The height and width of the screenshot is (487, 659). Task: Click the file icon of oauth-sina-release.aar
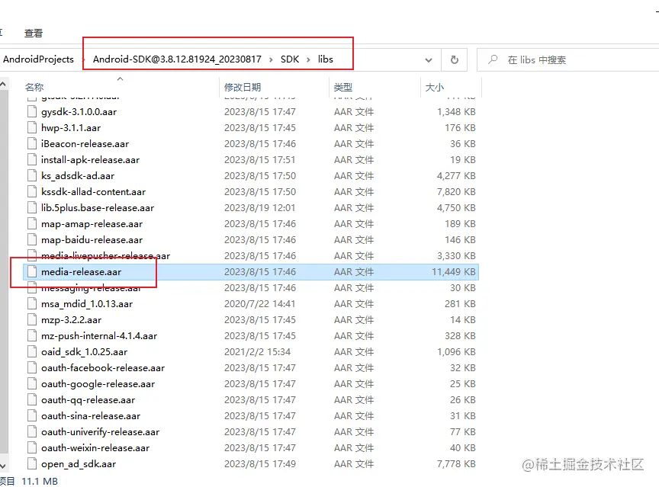point(32,415)
